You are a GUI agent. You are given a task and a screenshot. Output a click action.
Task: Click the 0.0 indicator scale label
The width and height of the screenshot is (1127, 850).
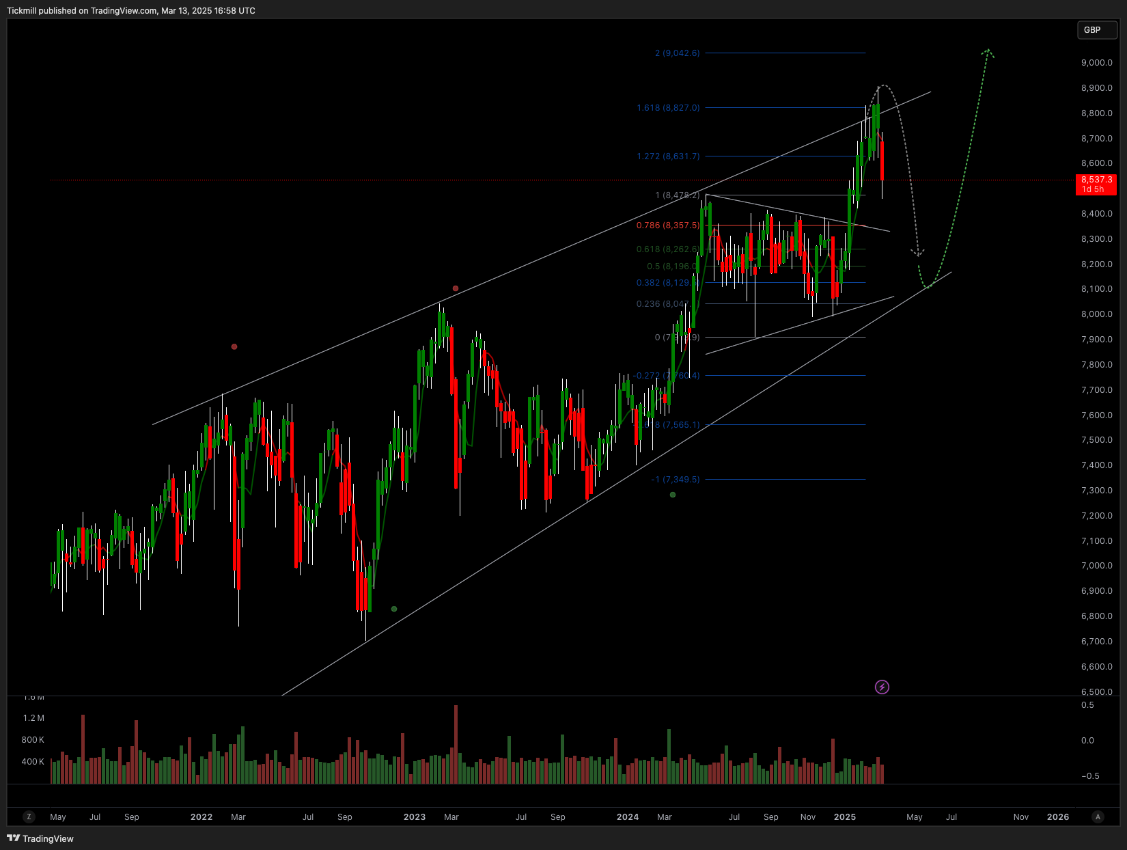tap(1087, 741)
